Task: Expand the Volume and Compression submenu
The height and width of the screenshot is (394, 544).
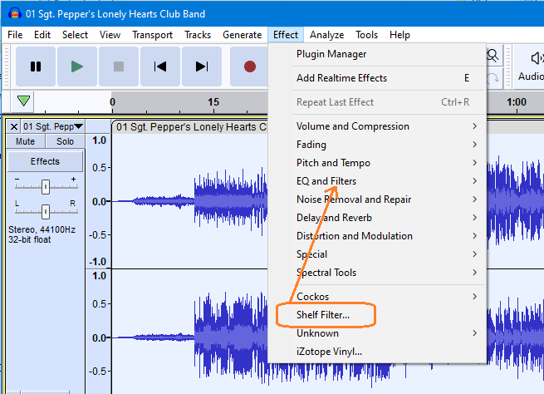Action: pyautogui.click(x=352, y=126)
